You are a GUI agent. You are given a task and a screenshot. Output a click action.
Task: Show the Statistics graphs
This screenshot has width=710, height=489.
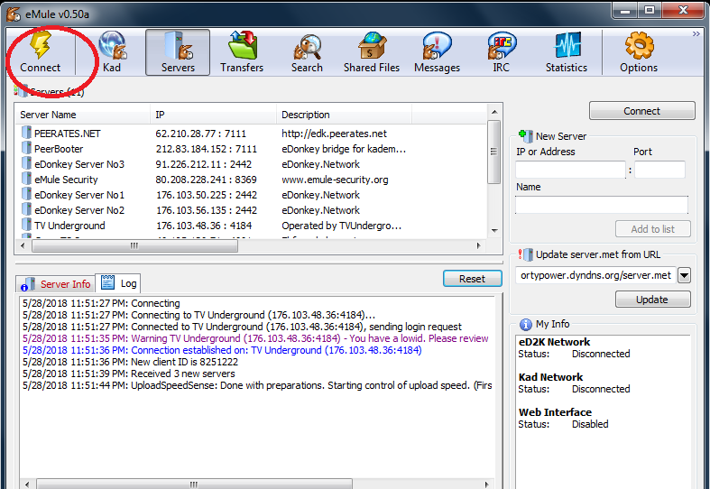(566, 52)
